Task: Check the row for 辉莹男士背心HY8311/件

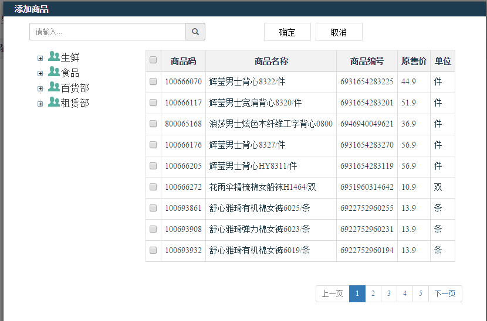Action: (153, 166)
